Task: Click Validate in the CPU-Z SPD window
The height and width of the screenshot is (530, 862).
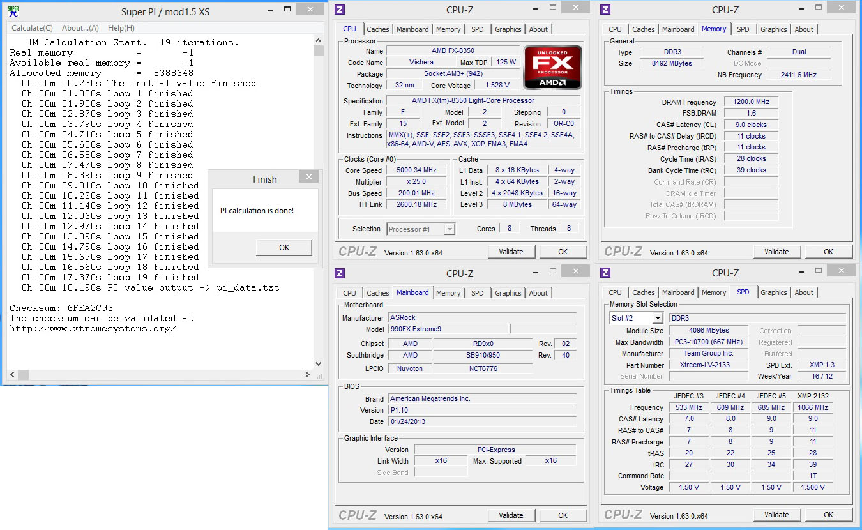Action: 776,515
